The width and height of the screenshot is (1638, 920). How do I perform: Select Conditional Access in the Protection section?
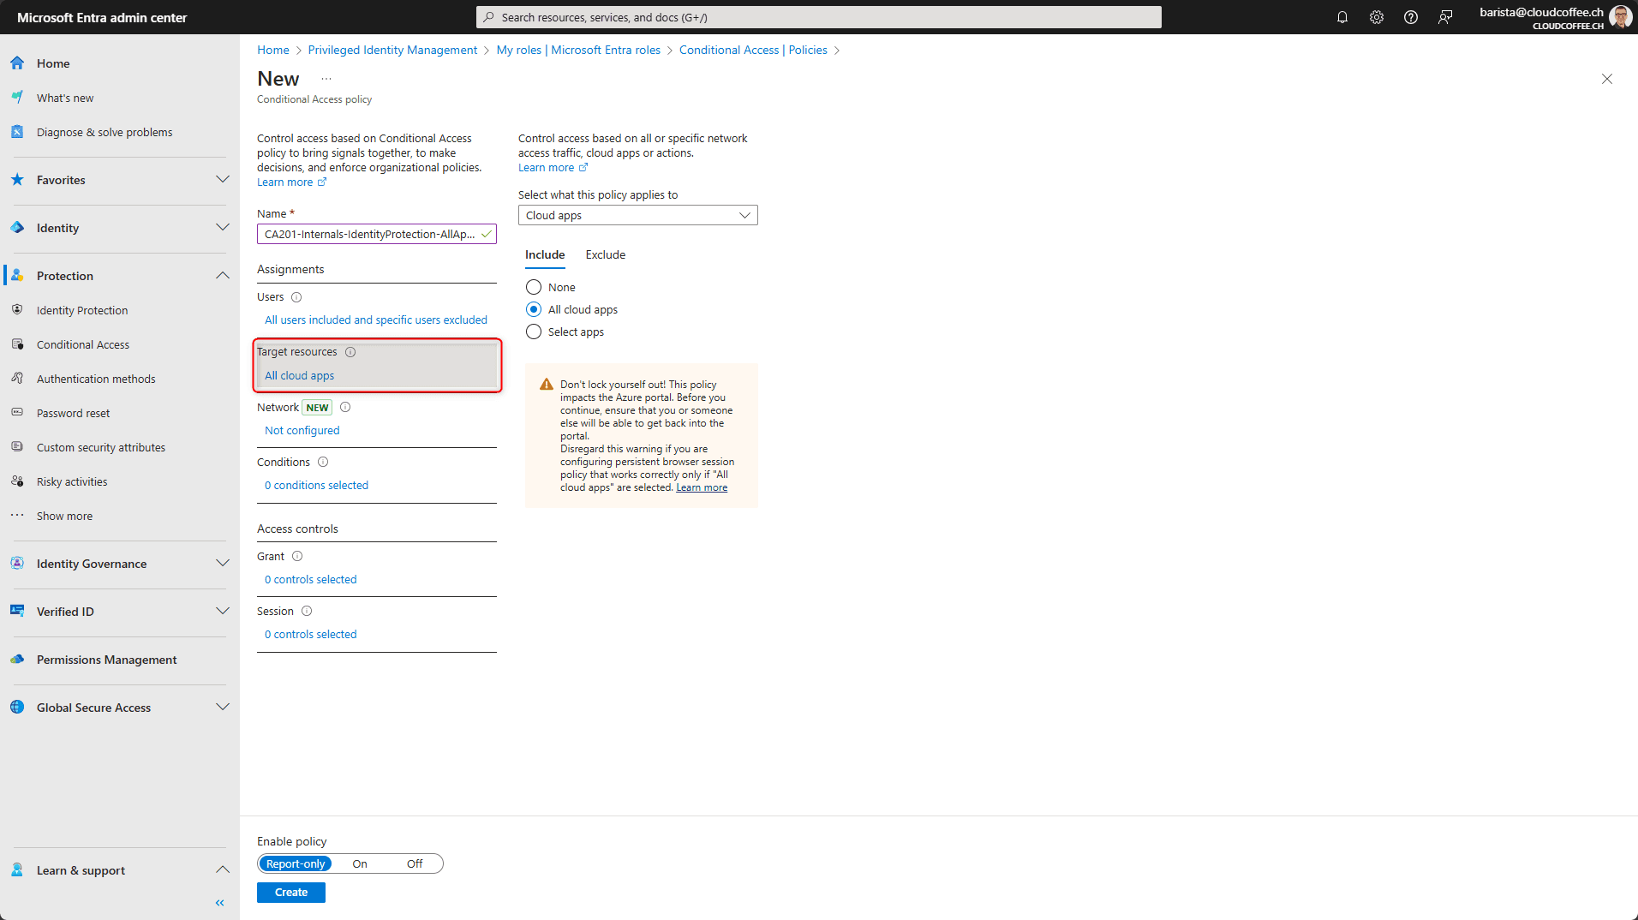pyautogui.click(x=81, y=344)
